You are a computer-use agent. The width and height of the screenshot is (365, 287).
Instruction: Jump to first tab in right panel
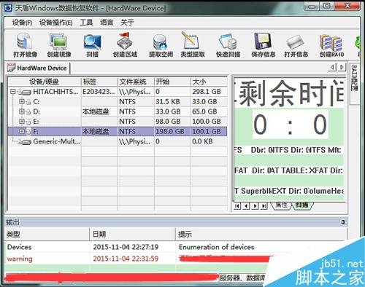tap(237, 206)
